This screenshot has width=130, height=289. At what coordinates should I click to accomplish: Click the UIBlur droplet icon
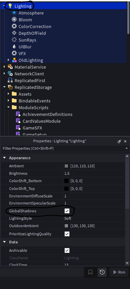coord(14,47)
